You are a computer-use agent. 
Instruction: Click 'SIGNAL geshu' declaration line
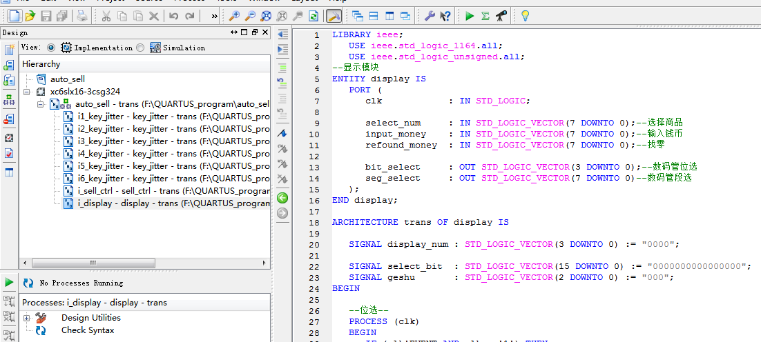[511, 278]
